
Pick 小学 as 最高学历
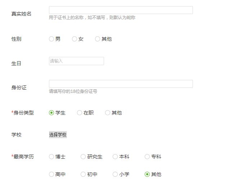(x=115, y=174)
